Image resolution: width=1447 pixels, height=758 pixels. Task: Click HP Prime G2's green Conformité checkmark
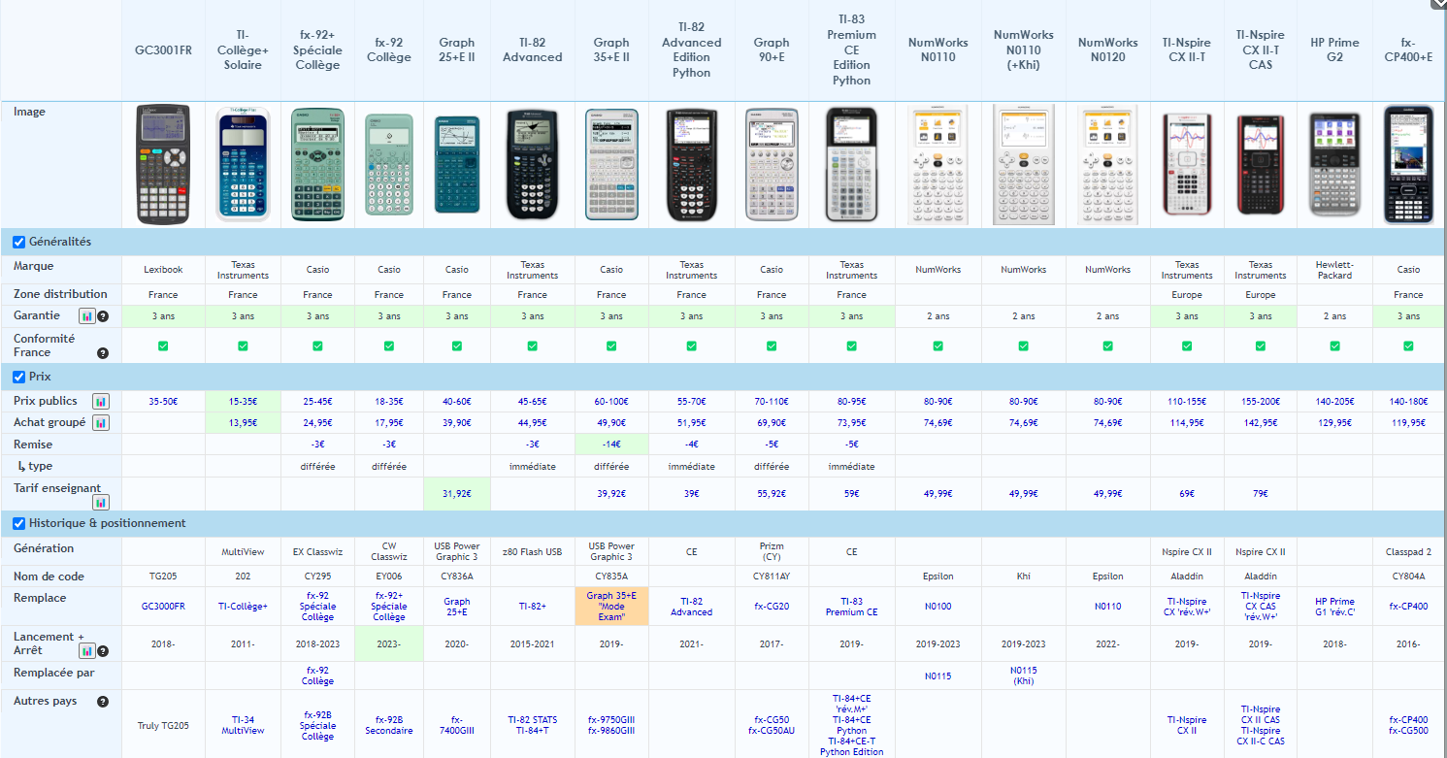(1334, 346)
